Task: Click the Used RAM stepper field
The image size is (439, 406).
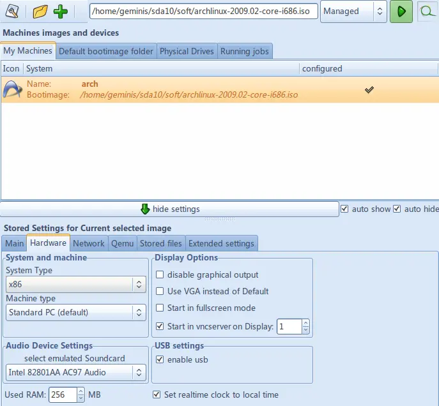Action: [63, 395]
